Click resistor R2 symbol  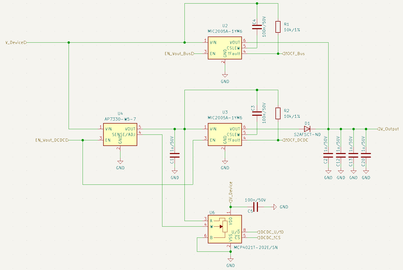pyautogui.click(x=278, y=113)
